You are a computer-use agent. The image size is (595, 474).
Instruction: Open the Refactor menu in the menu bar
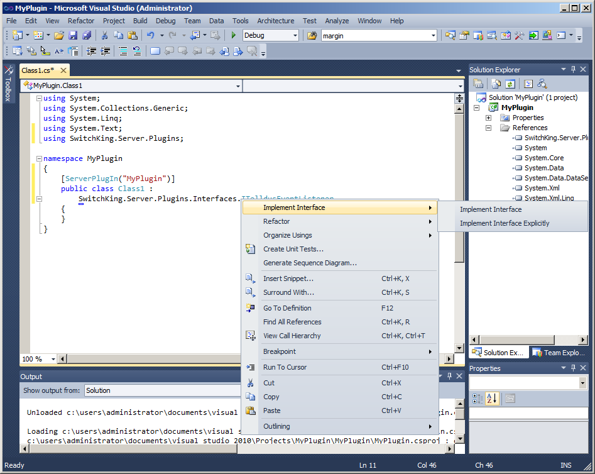tap(81, 21)
